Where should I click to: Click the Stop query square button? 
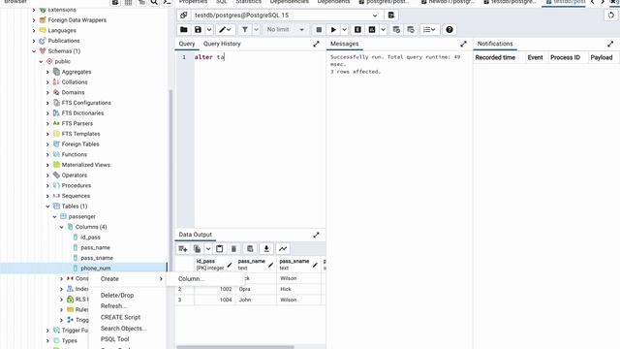coord(319,30)
